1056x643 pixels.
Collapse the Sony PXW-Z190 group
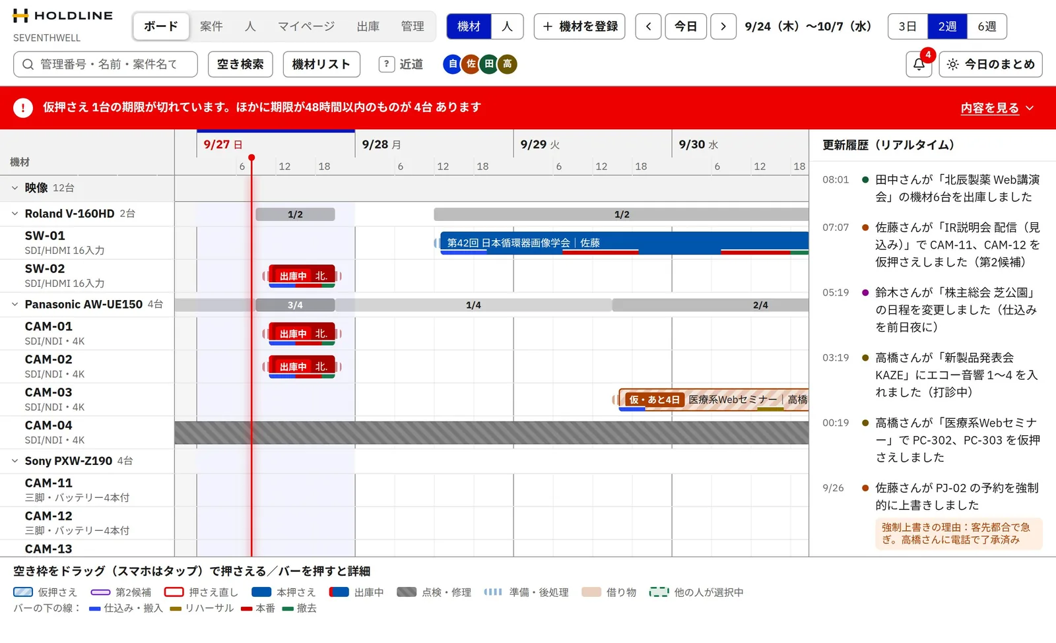(15, 461)
